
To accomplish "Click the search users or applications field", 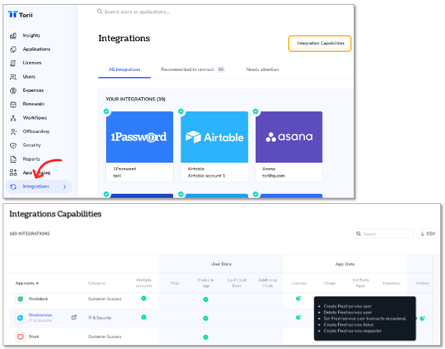I will click(x=137, y=11).
